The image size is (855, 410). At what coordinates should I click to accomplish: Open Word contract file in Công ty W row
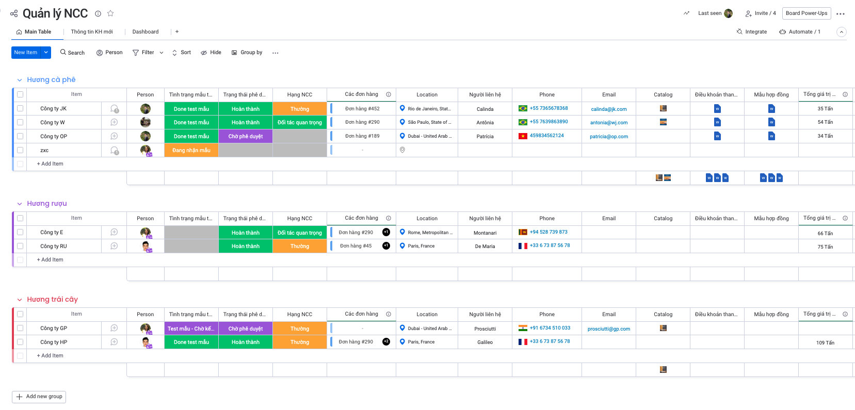771,122
